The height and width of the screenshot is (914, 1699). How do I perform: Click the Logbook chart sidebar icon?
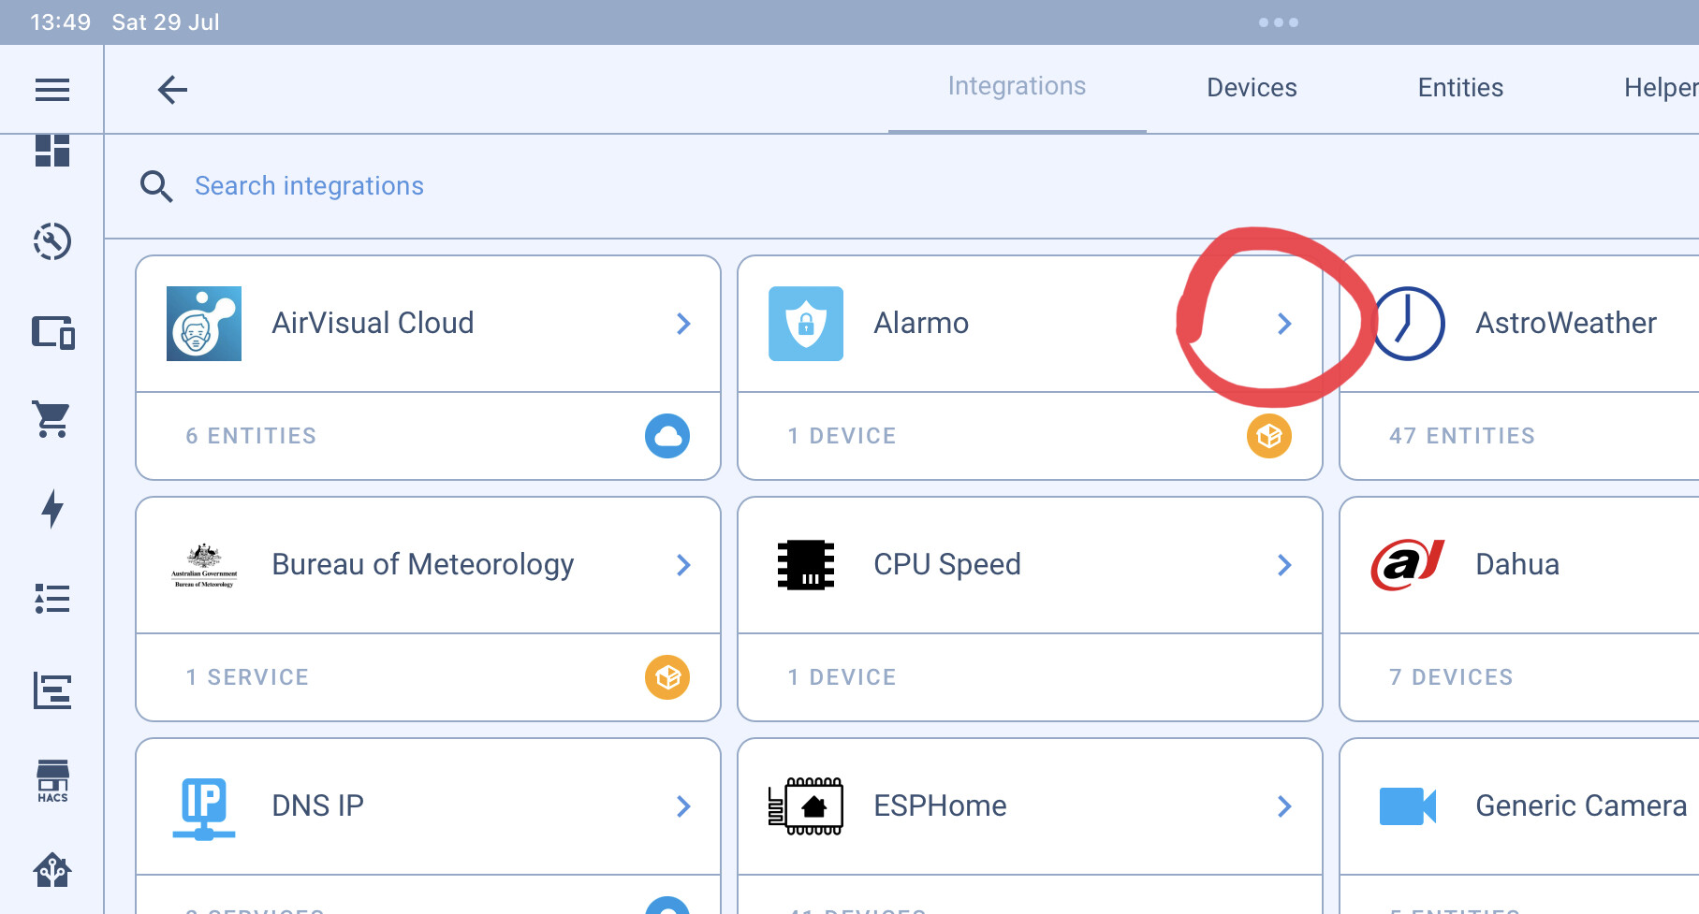coord(52,690)
